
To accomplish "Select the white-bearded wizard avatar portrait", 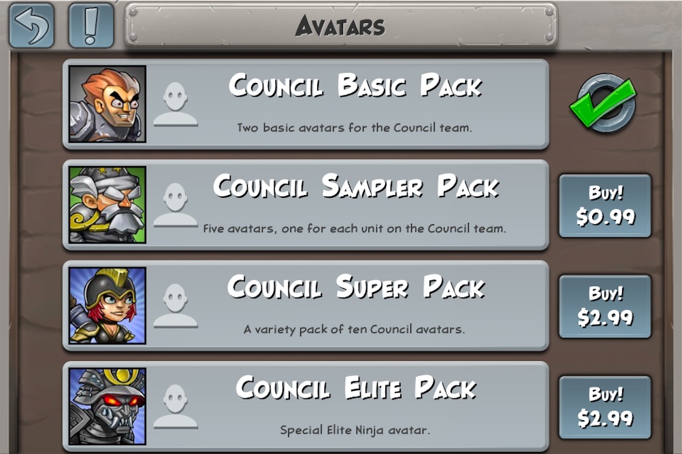I will point(108,205).
